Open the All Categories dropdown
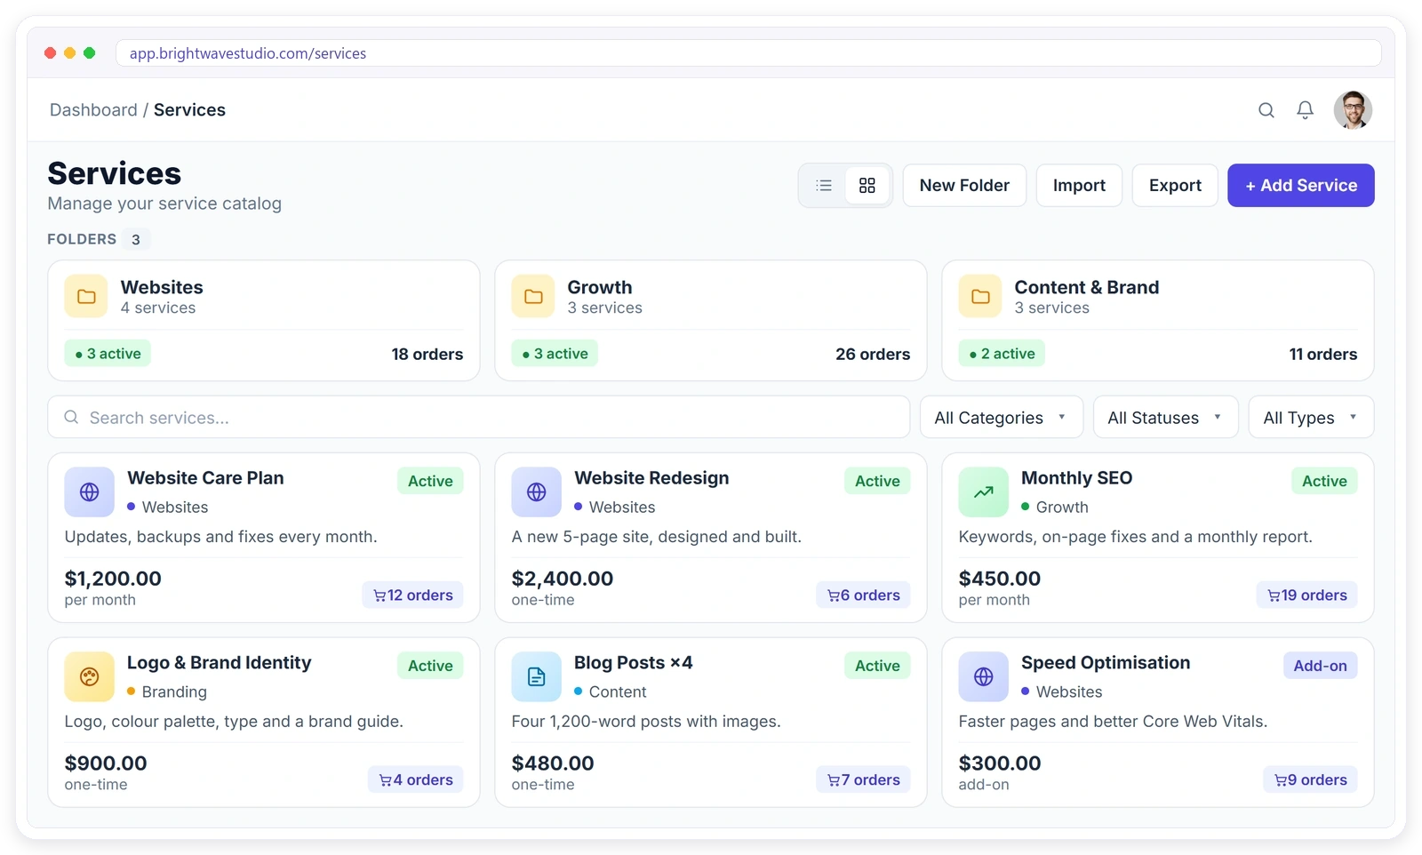The height and width of the screenshot is (855, 1422). pos(1002,417)
